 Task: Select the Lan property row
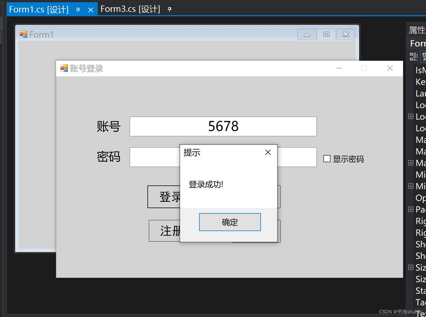click(420, 93)
